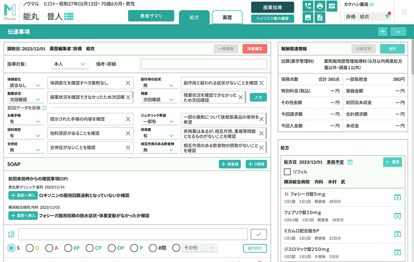Image resolution: width=414 pixels, height=262 pixels.
Task: Select the #問 radio button
Action: click(153, 248)
